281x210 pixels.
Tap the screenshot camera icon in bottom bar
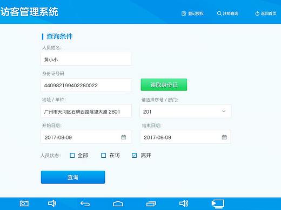(24, 204)
